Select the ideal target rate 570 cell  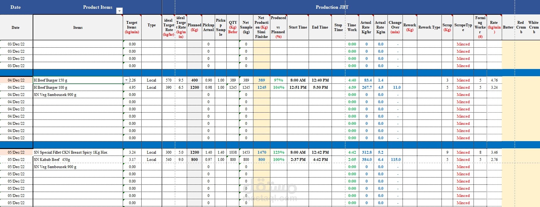[x=169, y=80]
